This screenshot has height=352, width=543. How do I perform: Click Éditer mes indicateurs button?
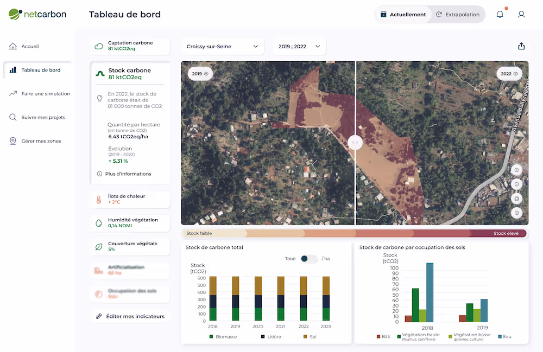(x=130, y=316)
